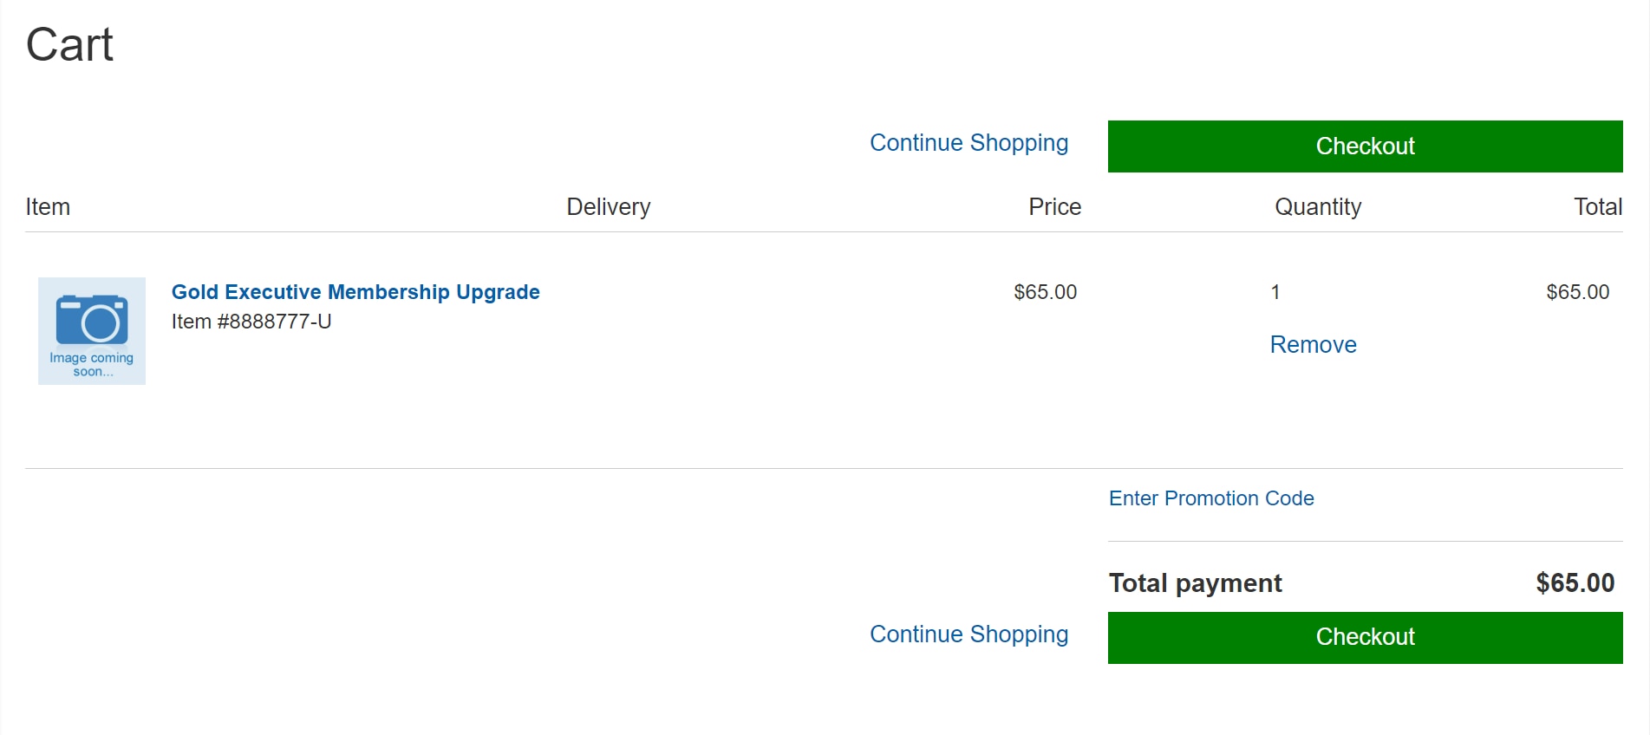Follow the bottom Continue Shopping link
Screen dimensions: 1650x735
(x=968, y=634)
